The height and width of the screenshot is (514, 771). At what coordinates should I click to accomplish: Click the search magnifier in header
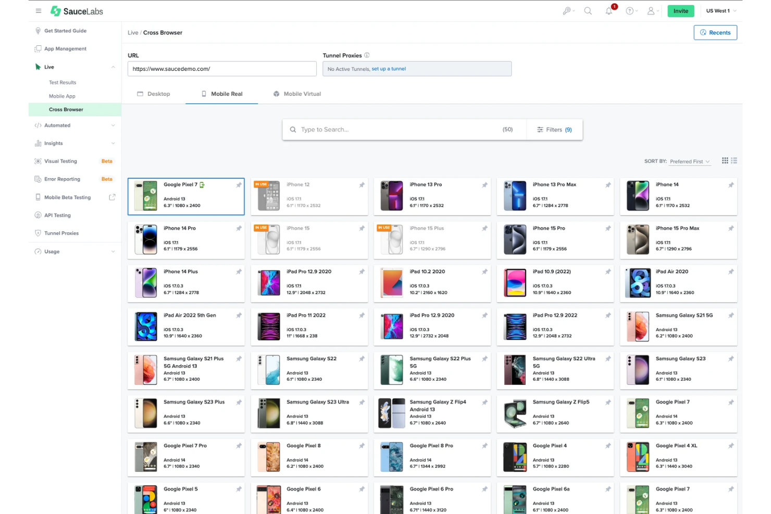(x=588, y=11)
